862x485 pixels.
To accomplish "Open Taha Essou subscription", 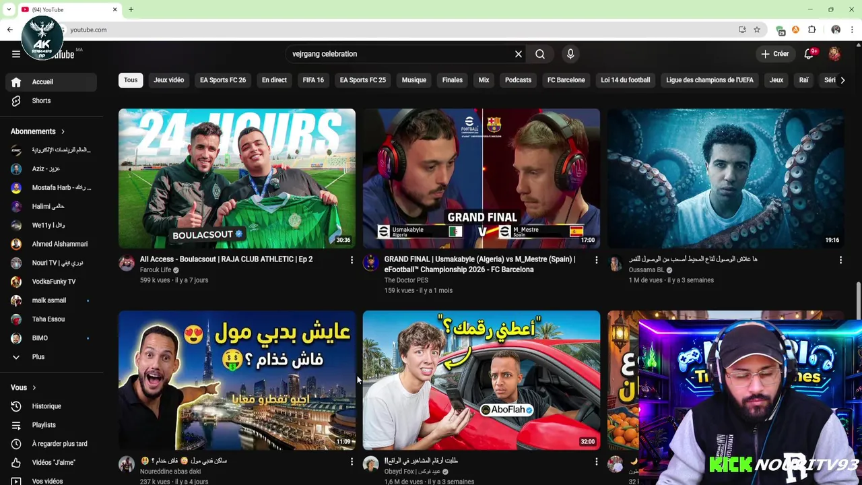I will coord(51,319).
